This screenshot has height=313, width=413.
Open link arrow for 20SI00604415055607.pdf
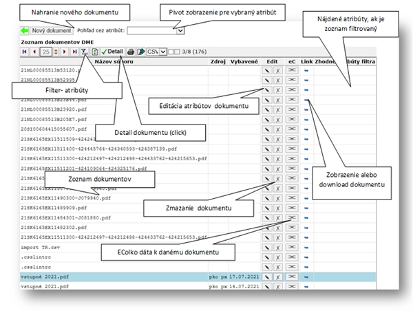point(306,129)
